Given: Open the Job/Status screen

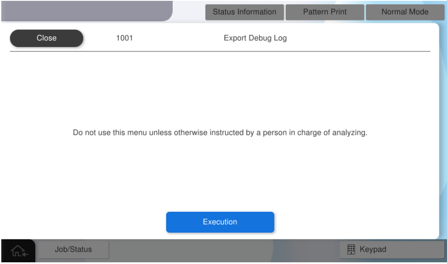Looking at the screenshot, I should coord(74,250).
